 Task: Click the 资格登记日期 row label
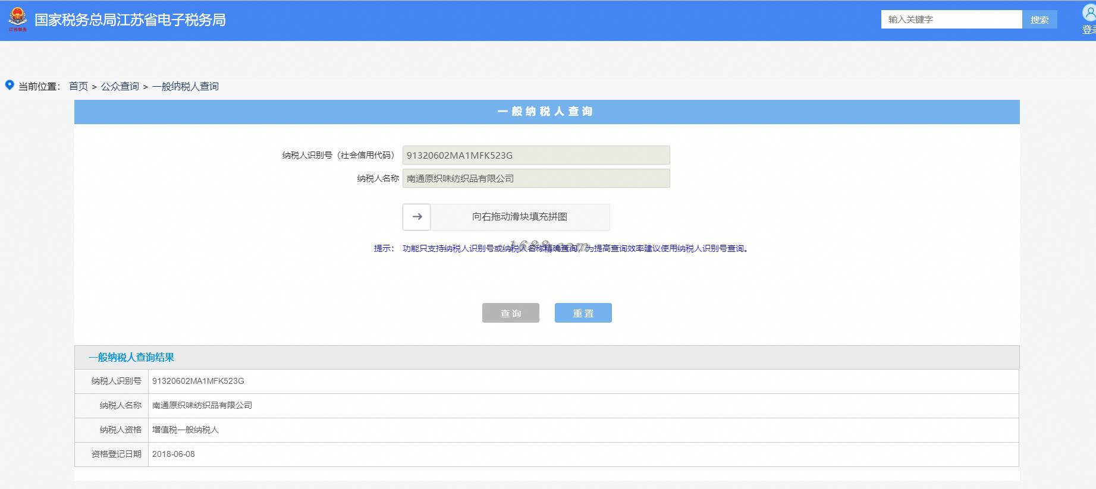[x=117, y=454]
